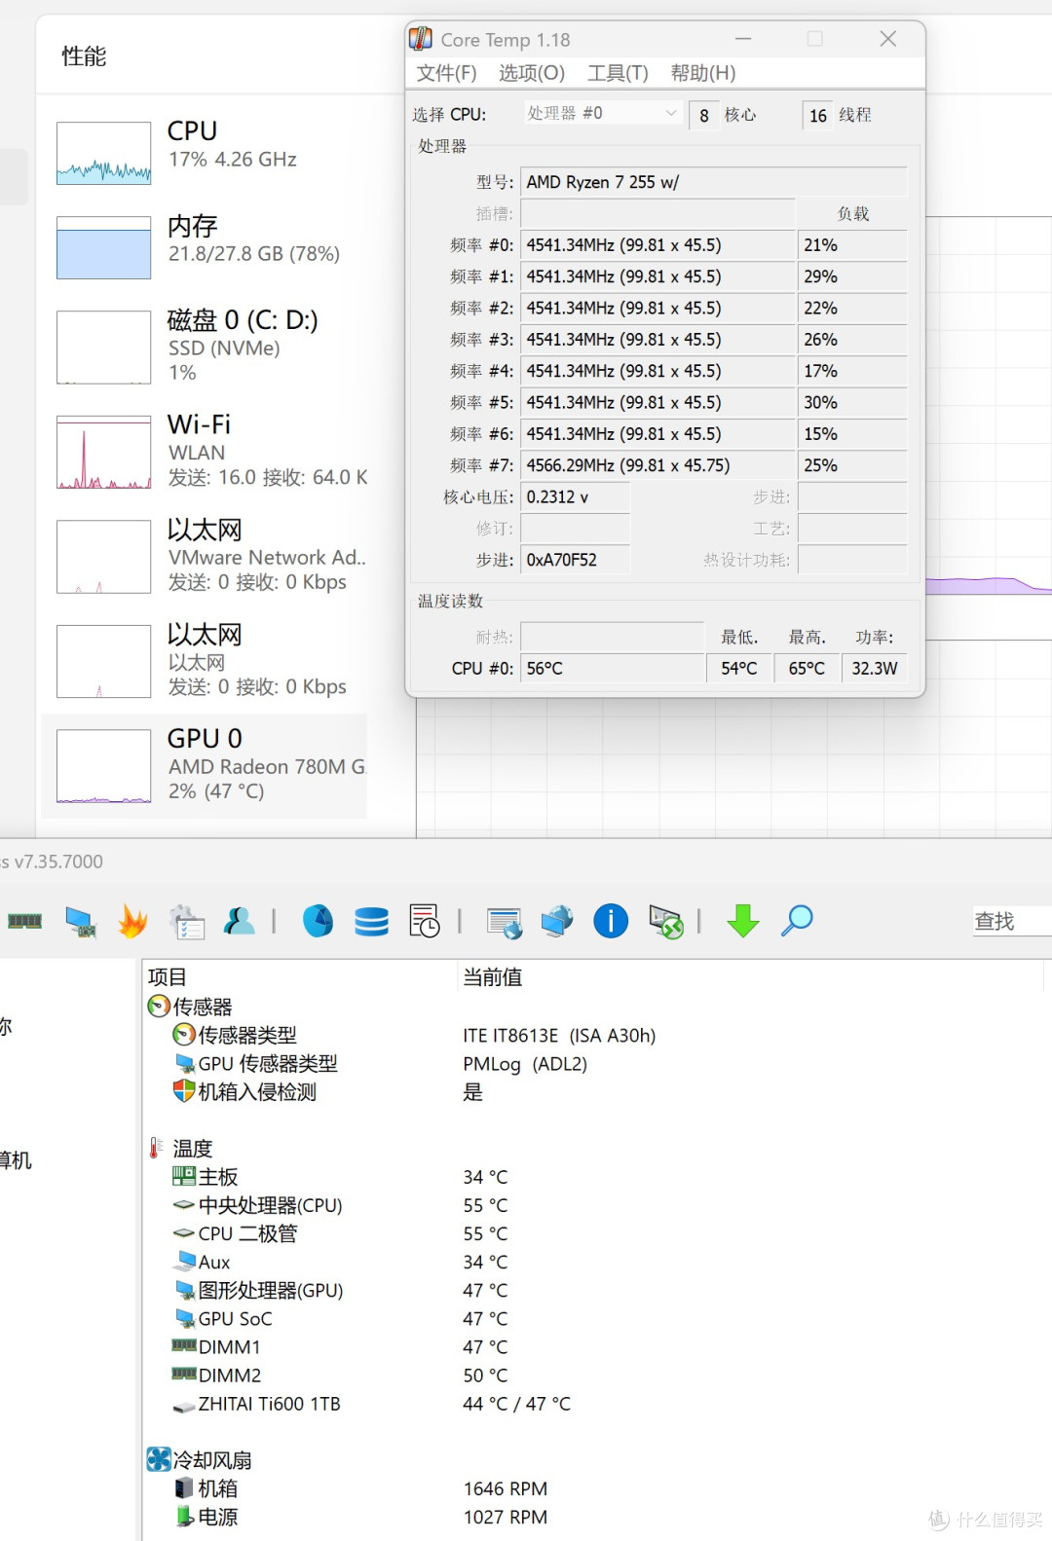1052x1541 pixels.
Task: Click the power supply icon beside 电源
Action: [x=184, y=1516]
